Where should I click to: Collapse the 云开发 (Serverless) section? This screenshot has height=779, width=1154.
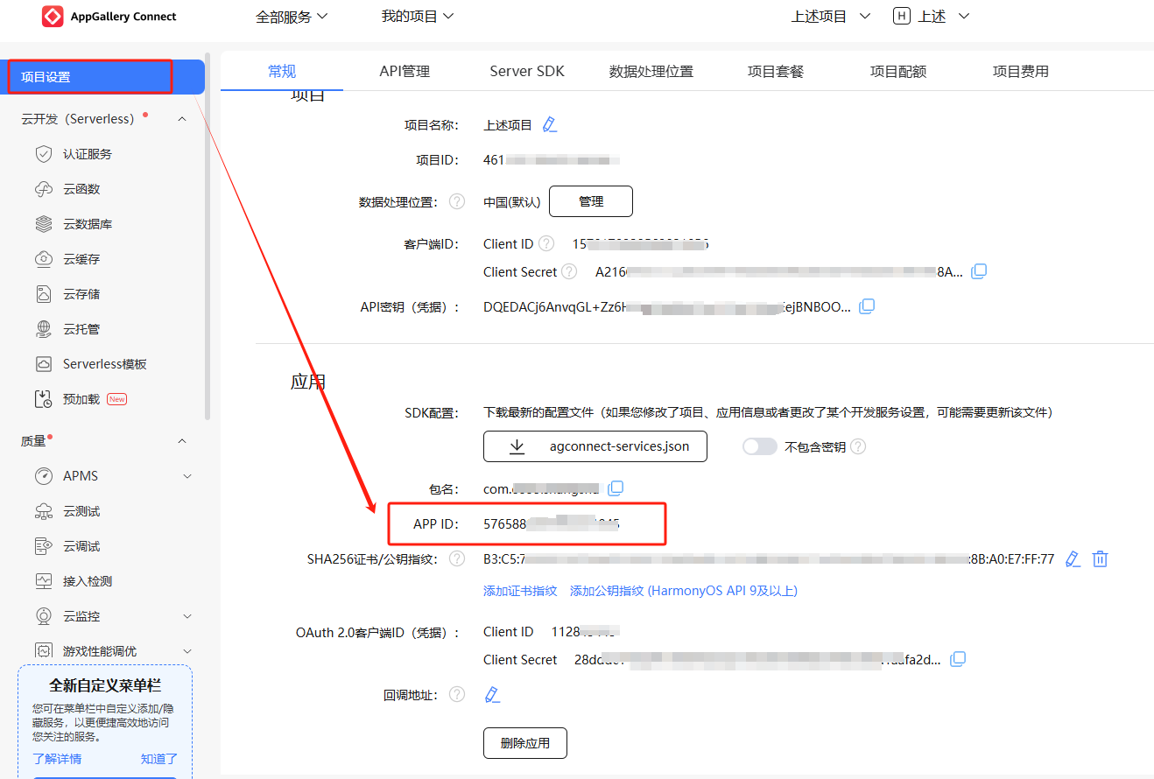click(x=182, y=119)
